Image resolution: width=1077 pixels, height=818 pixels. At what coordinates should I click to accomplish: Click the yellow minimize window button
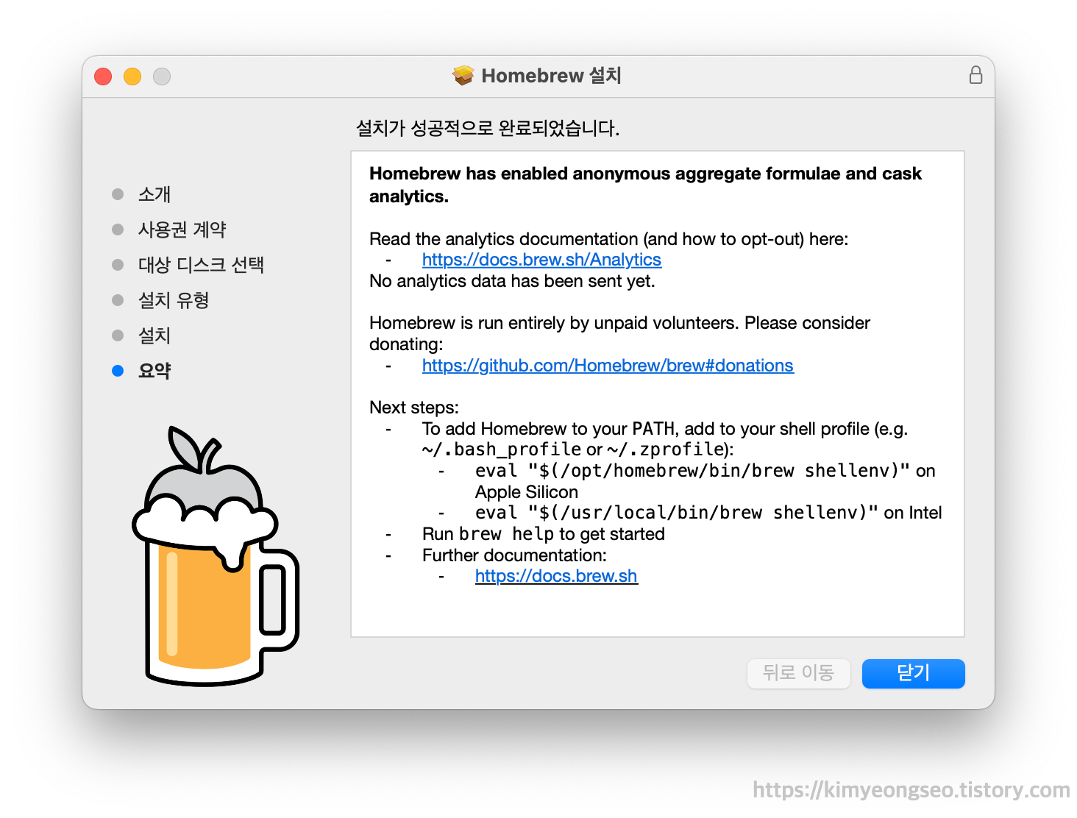132,77
